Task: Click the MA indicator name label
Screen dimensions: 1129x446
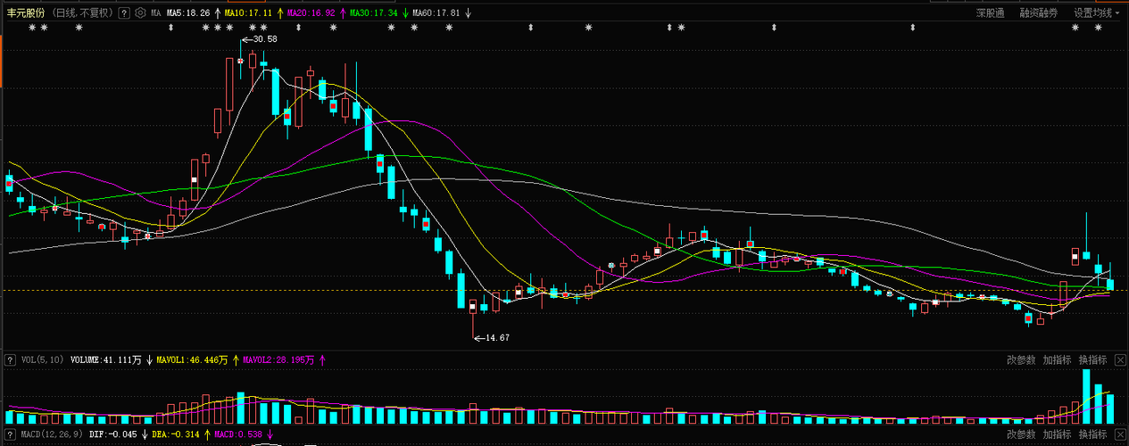Action: [x=155, y=13]
